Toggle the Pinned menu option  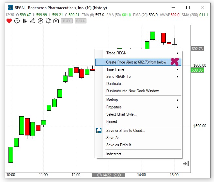point(112,121)
